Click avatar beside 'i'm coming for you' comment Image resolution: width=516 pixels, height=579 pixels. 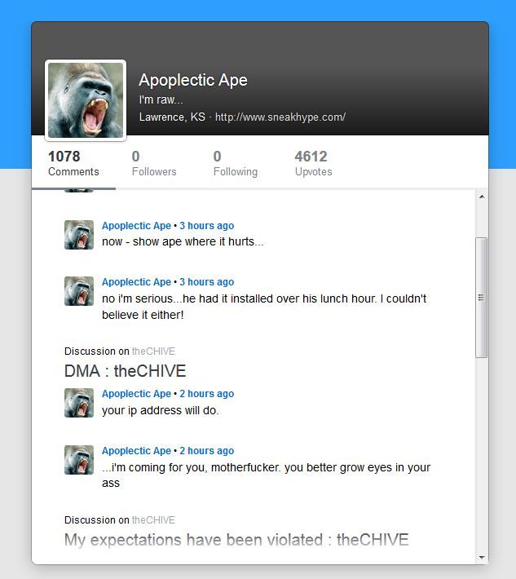(x=79, y=460)
